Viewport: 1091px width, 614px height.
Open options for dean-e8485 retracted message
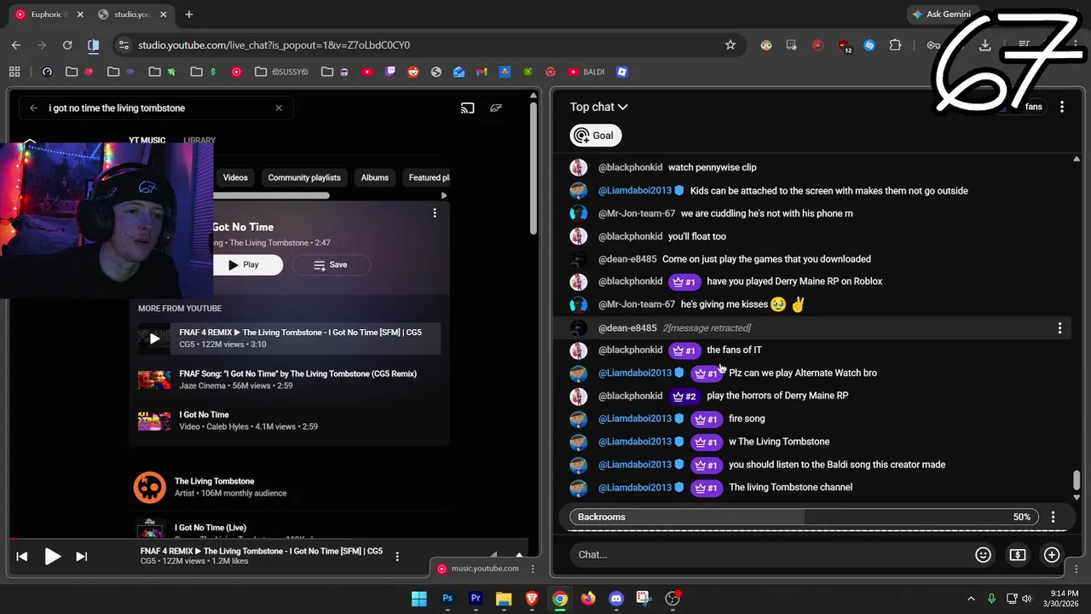click(x=1059, y=328)
